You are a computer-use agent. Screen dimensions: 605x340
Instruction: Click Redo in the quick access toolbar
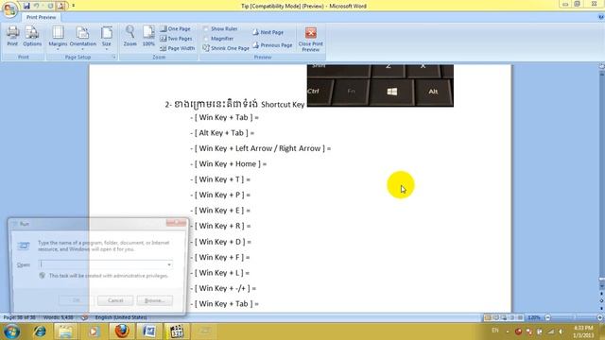click(x=50, y=6)
